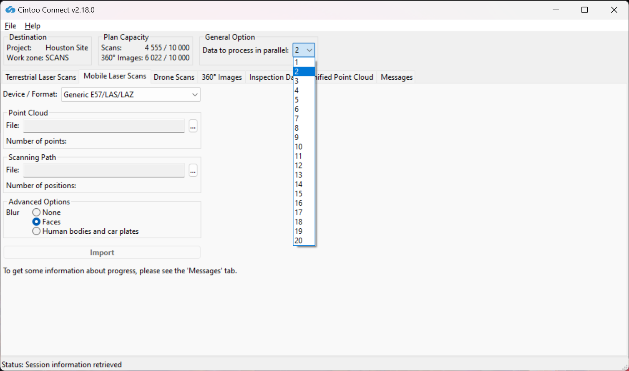The image size is (629, 371).
Task: Select option 2 in the parallel list
Action: click(304, 72)
